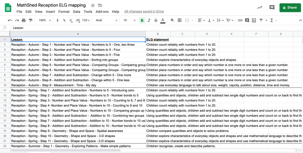The width and height of the screenshot is (303, 153).
Task: Insert chart icon in toolbar
Action: tap(254, 20)
